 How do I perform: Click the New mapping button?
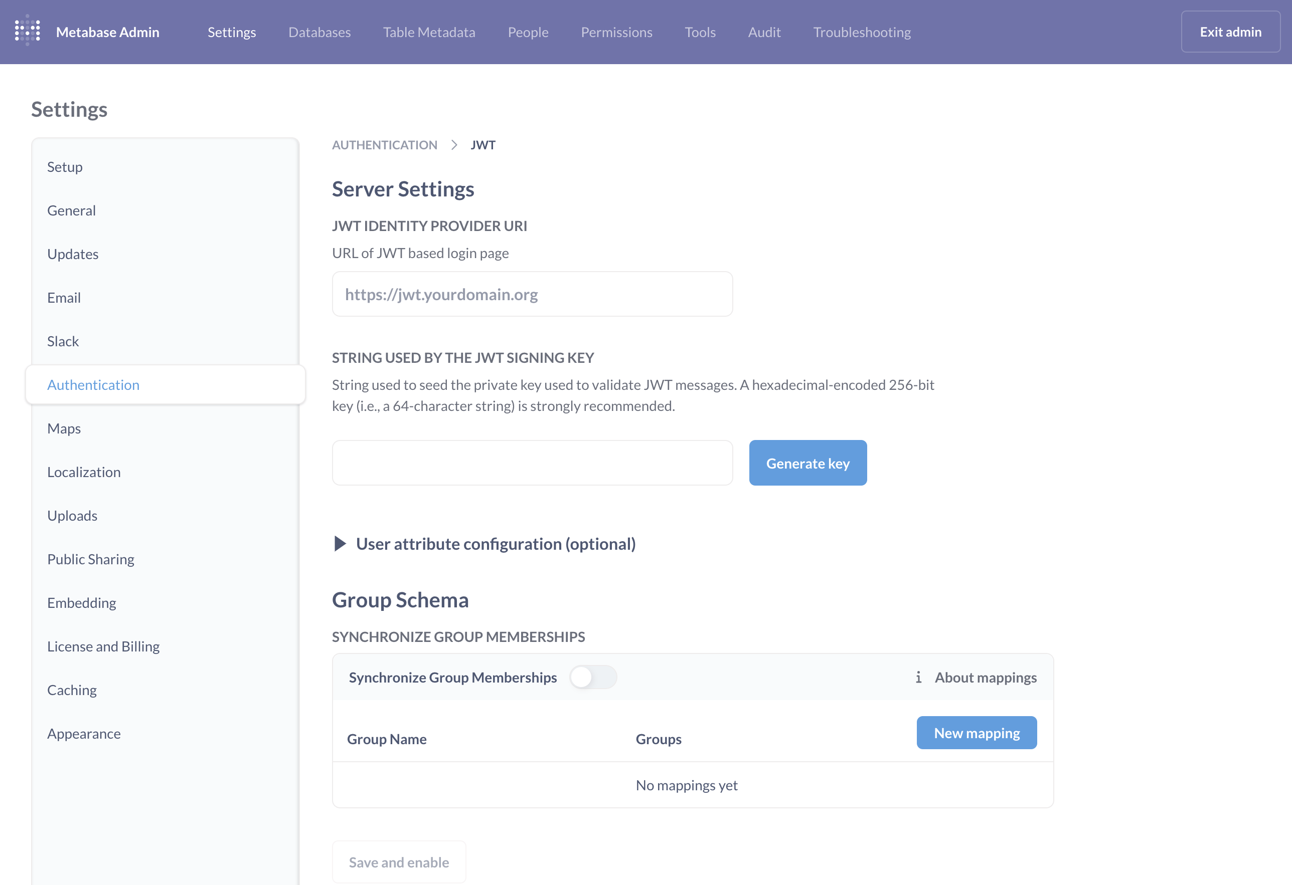pyautogui.click(x=977, y=733)
